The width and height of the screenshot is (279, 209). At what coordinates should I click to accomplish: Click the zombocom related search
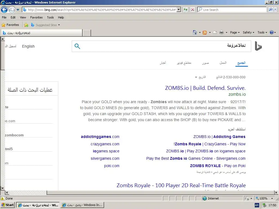(14, 135)
